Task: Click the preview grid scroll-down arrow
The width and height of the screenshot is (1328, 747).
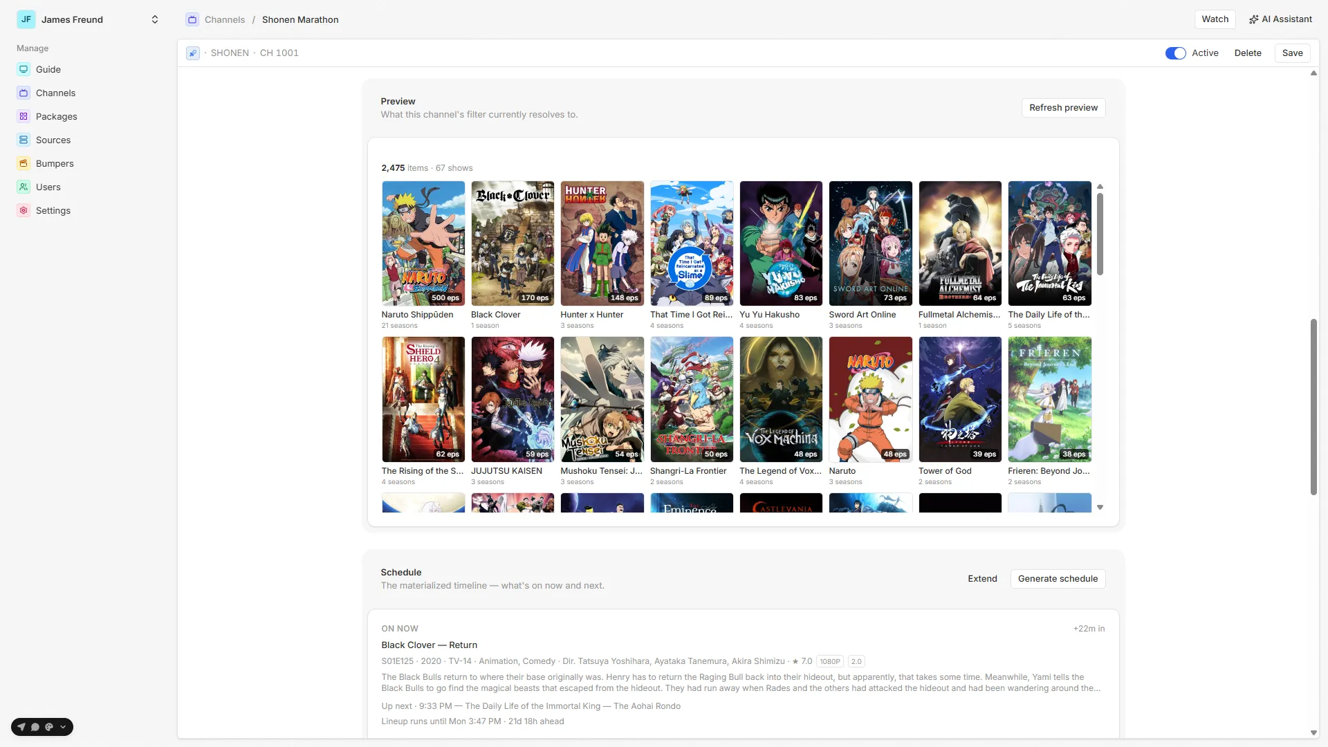Action: 1100,508
